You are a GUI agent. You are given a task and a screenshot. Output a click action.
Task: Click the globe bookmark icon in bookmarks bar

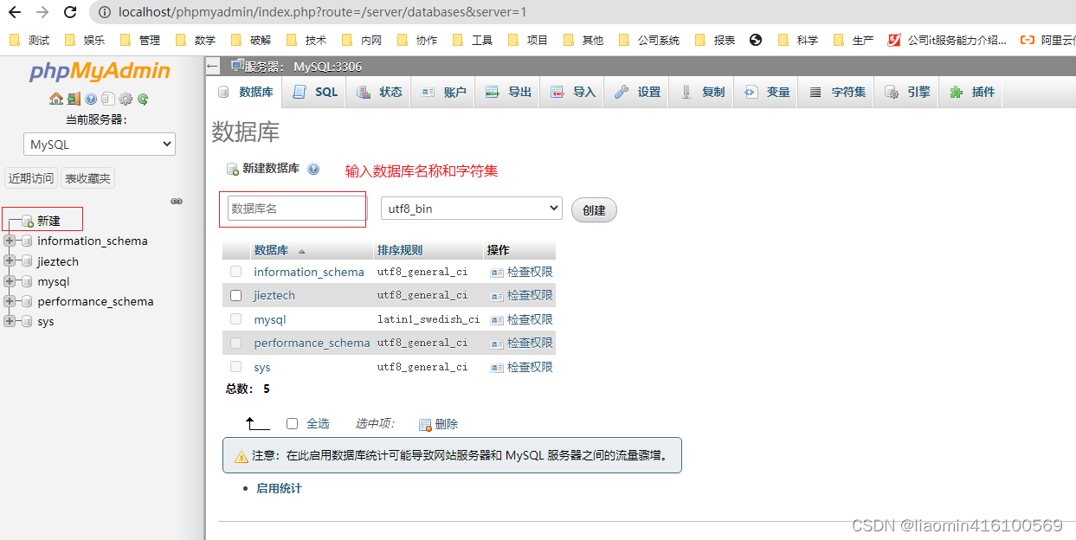756,40
